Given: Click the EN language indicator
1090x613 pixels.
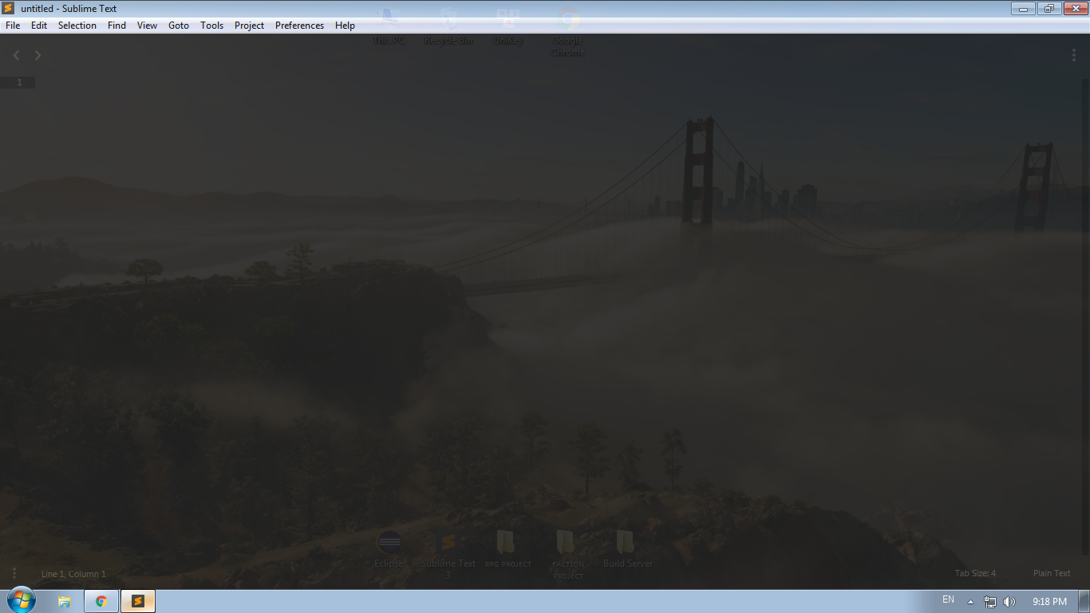Looking at the screenshot, I should point(948,599).
